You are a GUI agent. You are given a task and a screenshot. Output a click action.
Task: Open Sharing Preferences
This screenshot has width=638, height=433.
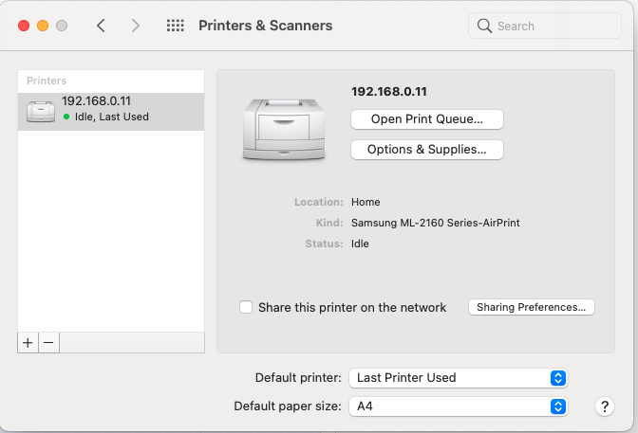click(x=532, y=307)
